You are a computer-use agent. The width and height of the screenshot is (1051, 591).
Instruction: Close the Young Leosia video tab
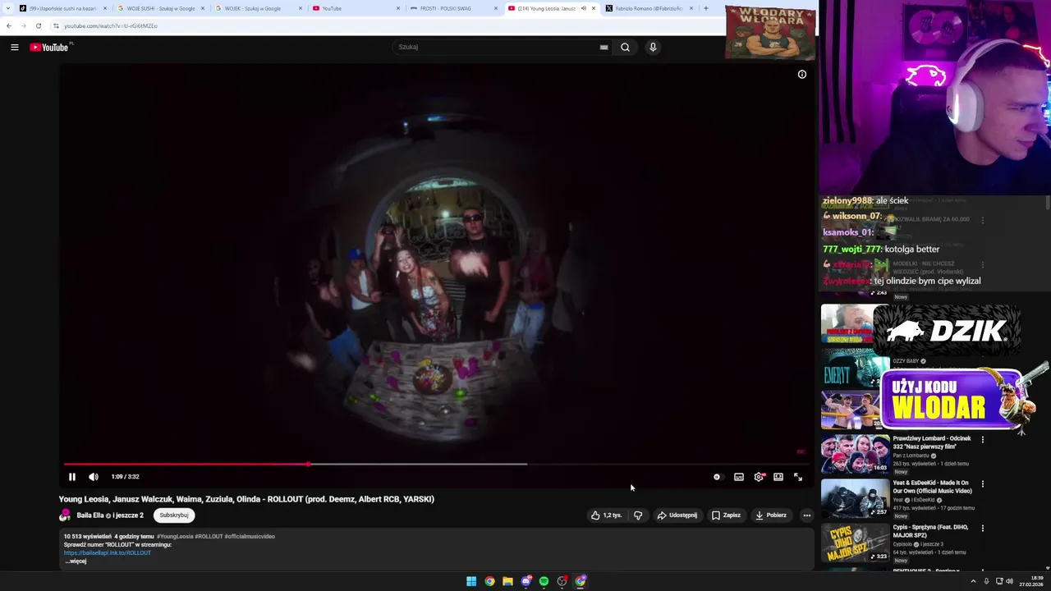point(594,8)
